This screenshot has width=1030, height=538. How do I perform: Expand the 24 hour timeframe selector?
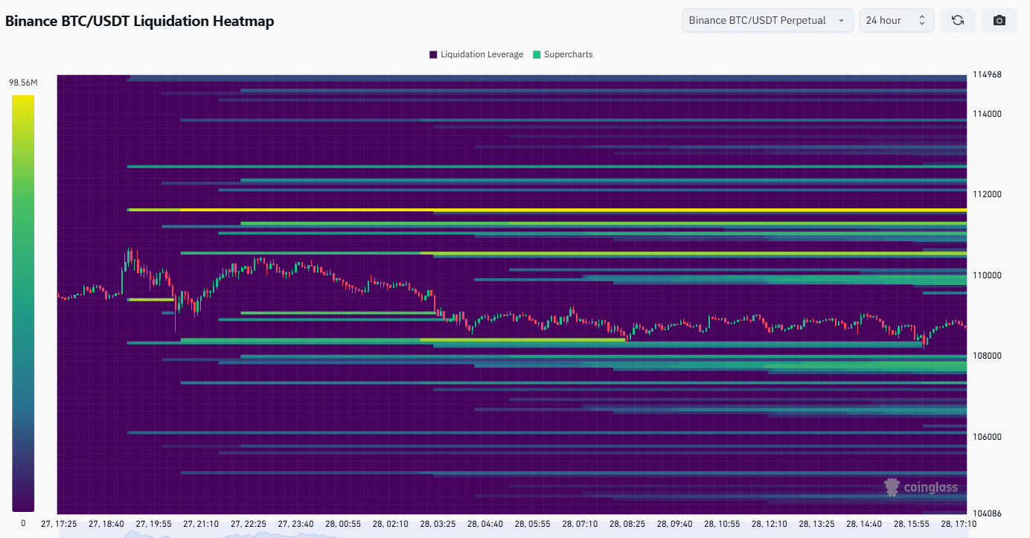click(x=896, y=20)
